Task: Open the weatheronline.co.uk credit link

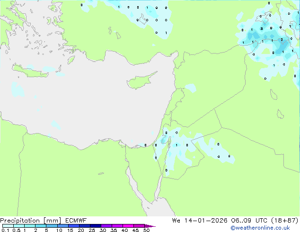Action: coord(260,228)
